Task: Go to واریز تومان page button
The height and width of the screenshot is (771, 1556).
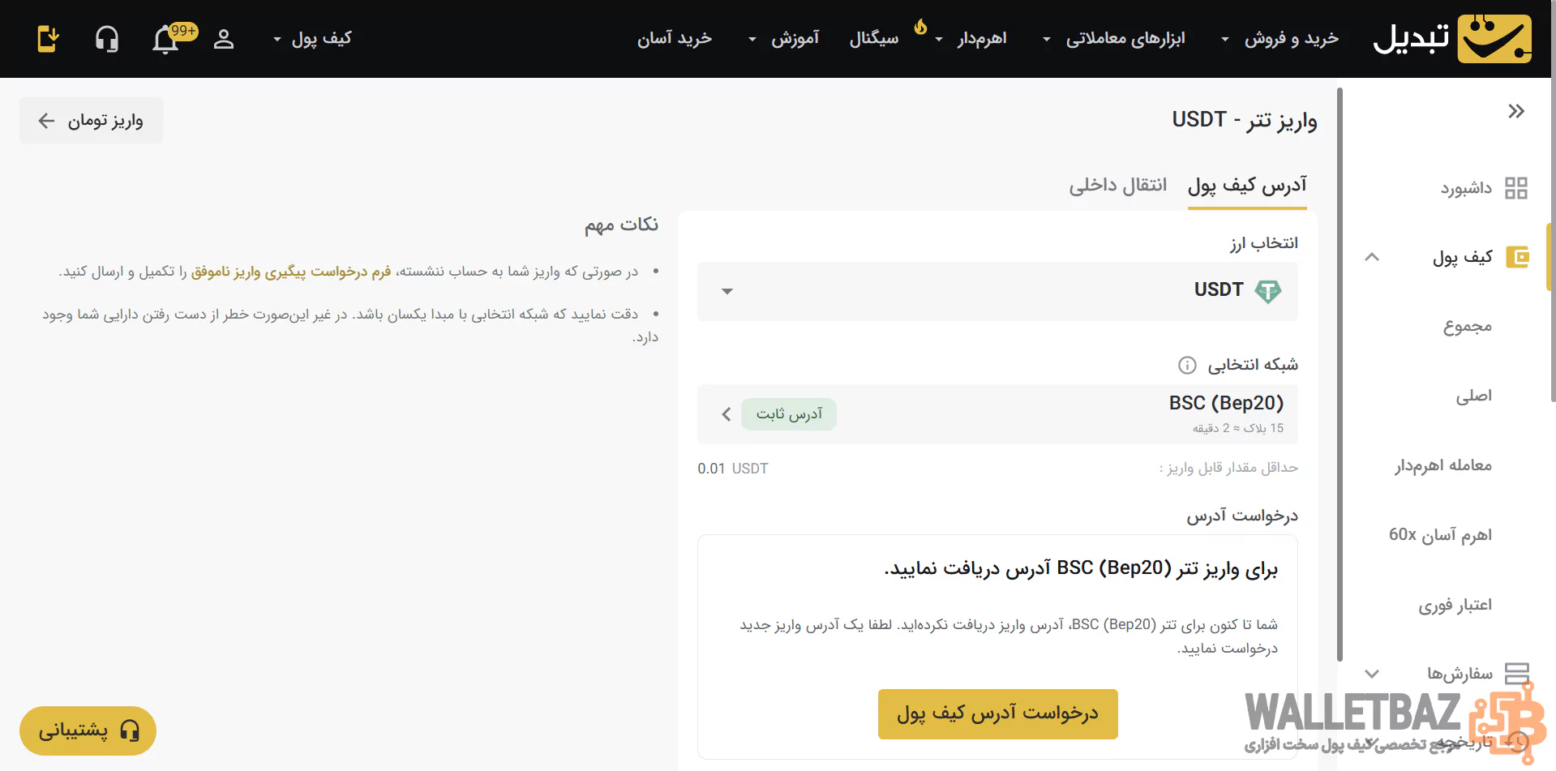Action: click(x=92, y=121)
